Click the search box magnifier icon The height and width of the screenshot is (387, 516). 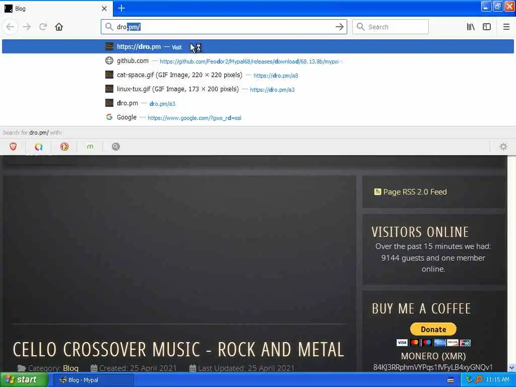click(360, 27)
